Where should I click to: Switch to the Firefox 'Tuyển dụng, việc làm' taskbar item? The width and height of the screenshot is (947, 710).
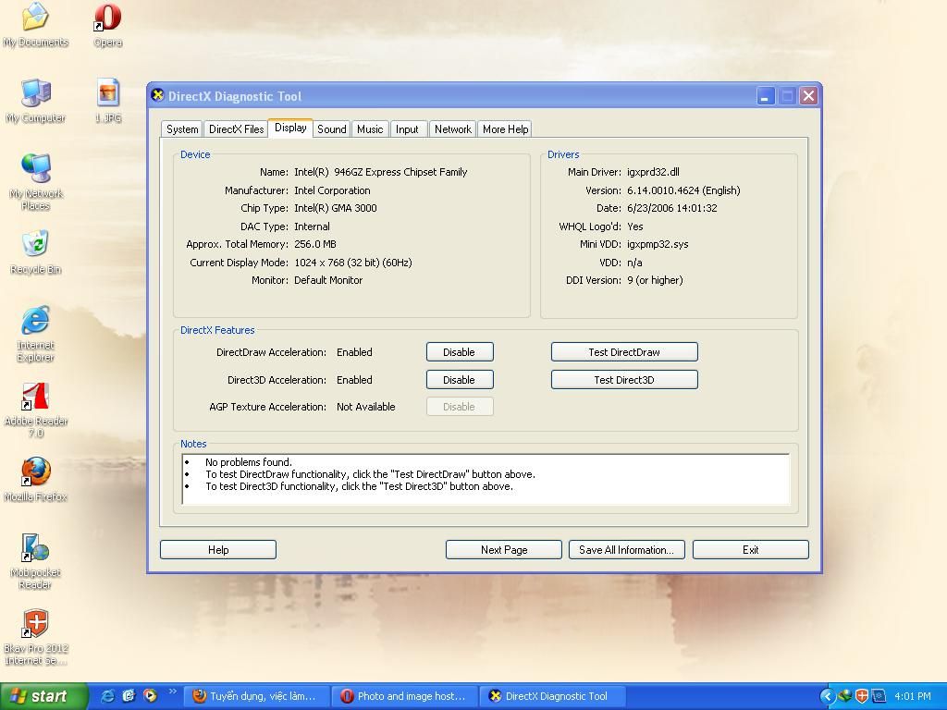point(257,696)
